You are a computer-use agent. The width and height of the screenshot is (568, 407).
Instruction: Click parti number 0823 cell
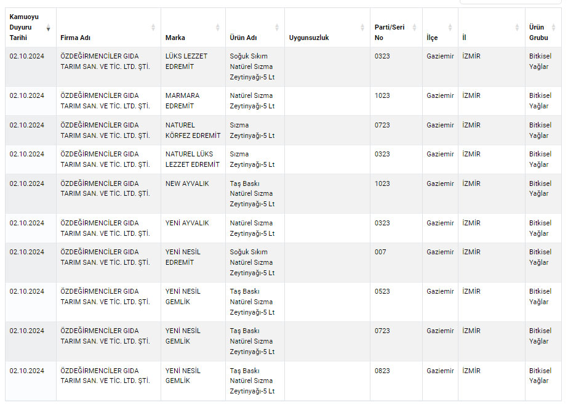pos(382,371)
